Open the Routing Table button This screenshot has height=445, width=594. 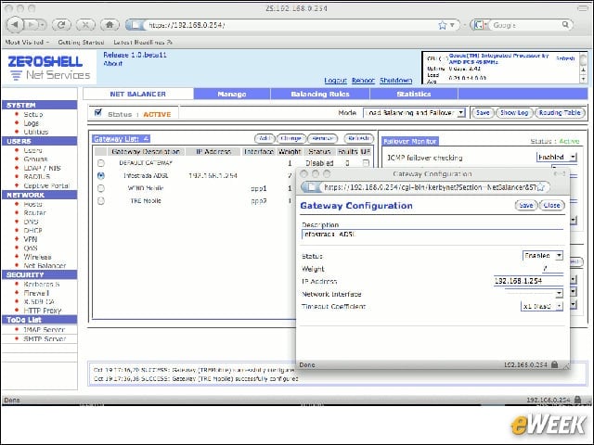pyautogui.click(x=560, y=113)
